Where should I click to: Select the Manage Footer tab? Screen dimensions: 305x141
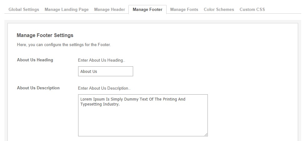pyautogui.click(x=147, y=9)
